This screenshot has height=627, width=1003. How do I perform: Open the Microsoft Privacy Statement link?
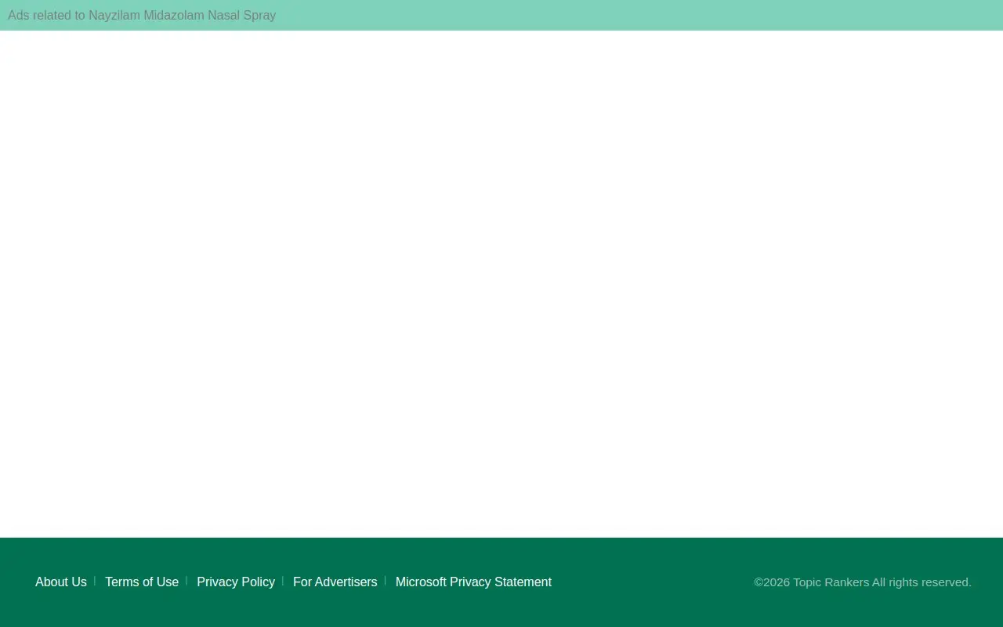473,582
